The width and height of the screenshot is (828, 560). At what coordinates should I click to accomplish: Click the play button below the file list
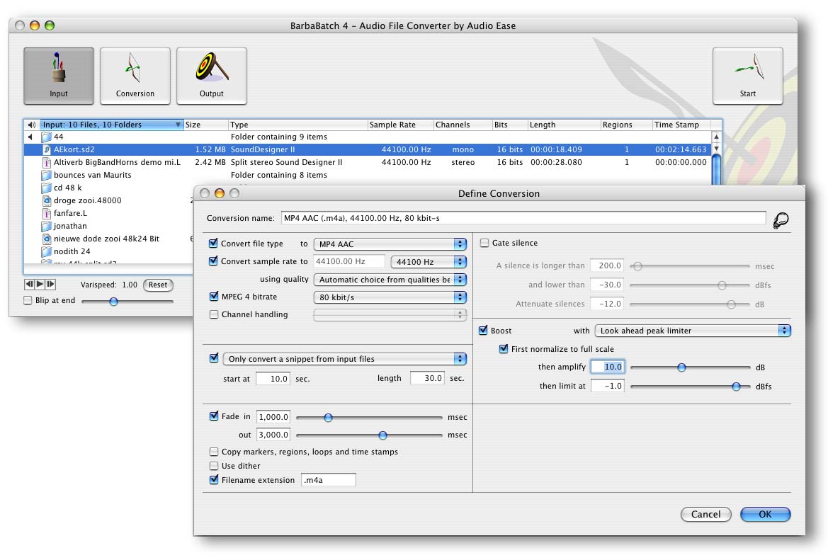[40, 284]
